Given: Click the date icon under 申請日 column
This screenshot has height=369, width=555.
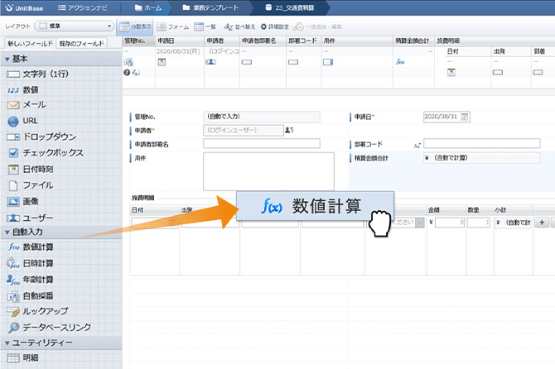Looking at the screenshot, I should [x=162, y=62].
